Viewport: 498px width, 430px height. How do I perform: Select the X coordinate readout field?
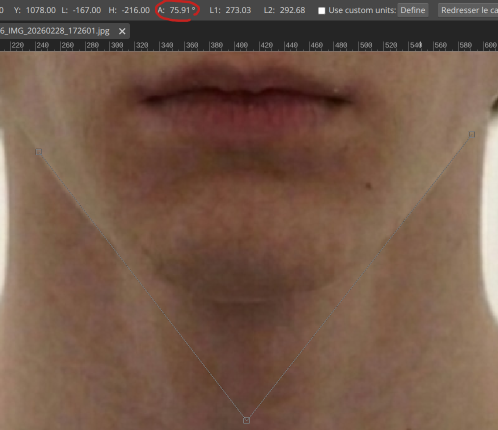click(2, 10)
